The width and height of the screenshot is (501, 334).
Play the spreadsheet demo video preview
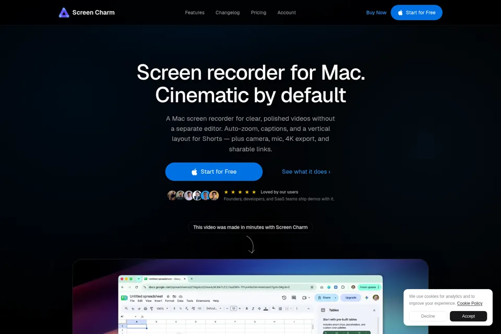point(250,297)
